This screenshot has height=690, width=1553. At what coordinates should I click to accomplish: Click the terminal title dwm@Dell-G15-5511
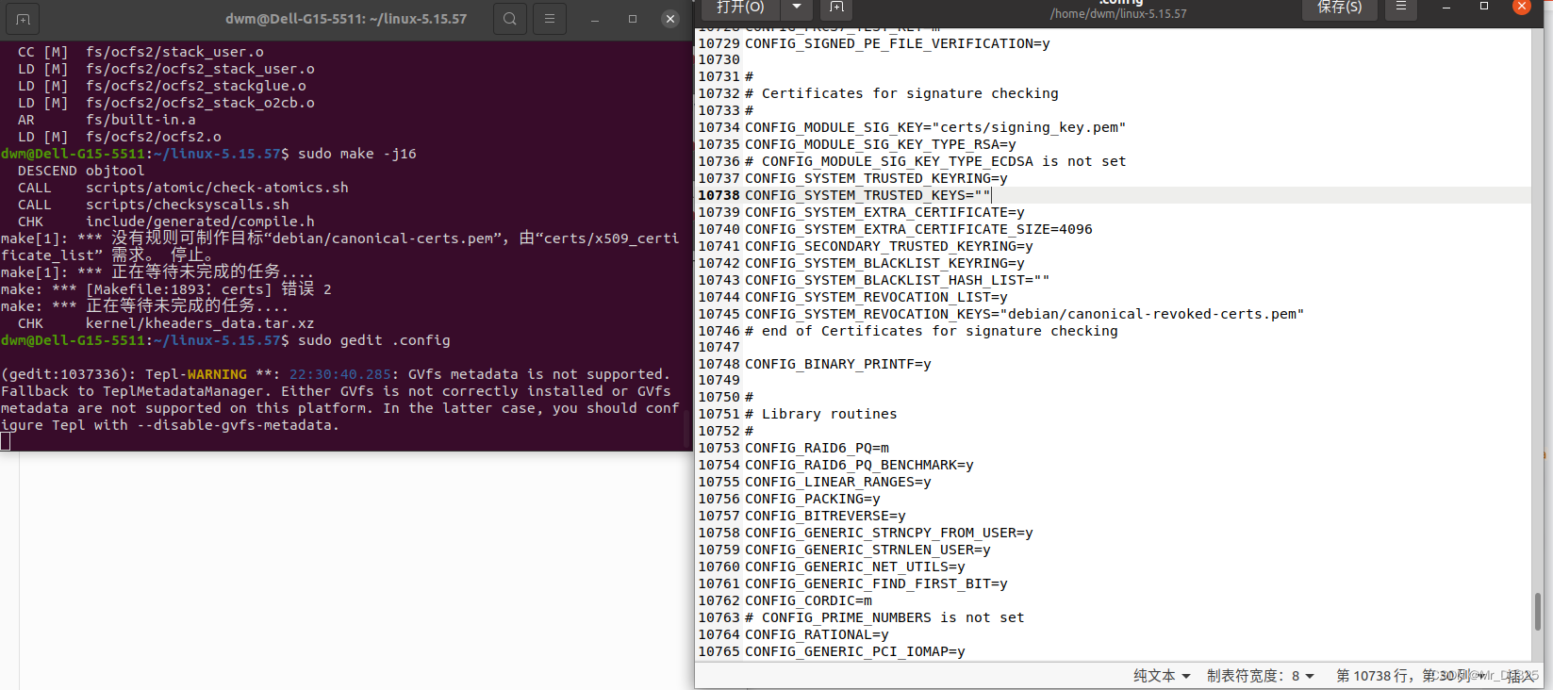coord(346,19)
